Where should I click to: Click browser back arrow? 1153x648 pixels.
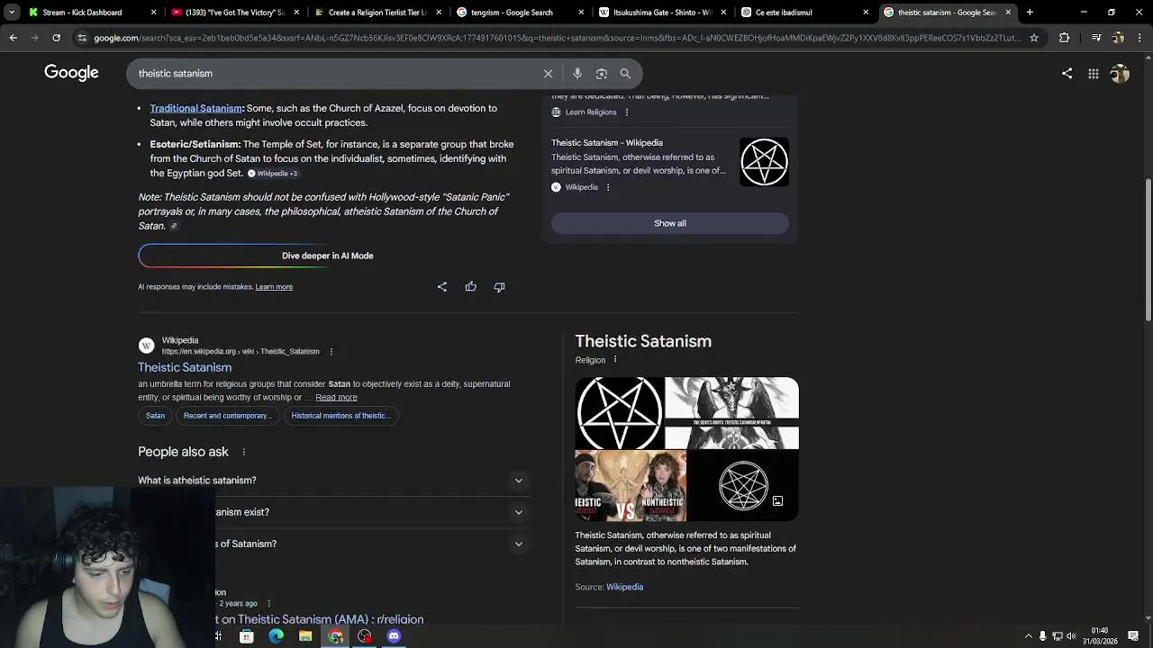[x=13, y=38]
